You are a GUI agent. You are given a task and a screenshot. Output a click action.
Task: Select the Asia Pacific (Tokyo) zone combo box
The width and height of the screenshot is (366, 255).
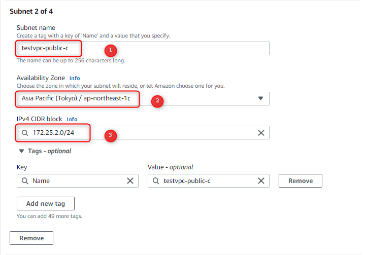143,98
